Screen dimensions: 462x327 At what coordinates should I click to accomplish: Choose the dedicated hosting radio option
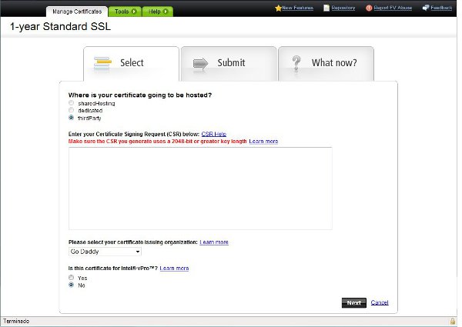(x=72, y=110)
